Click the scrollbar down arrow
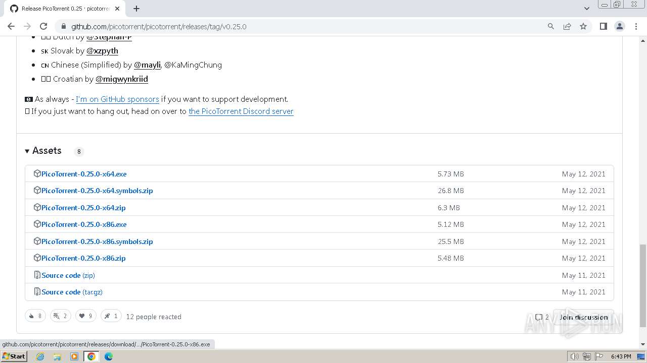The width and height of the screenshot is (647, 363). (x=642, y=344)
